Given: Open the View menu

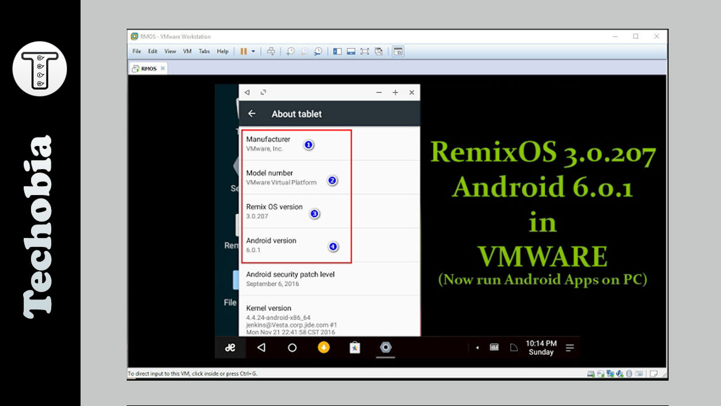Looking at the screenshot, I should point(170,51).
